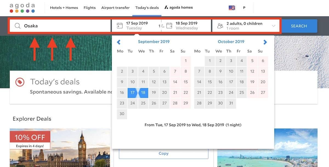Advance to next month with right arrow
This screenshot has width=329, height=167.
pyautogui.click(x=265, y=42)
